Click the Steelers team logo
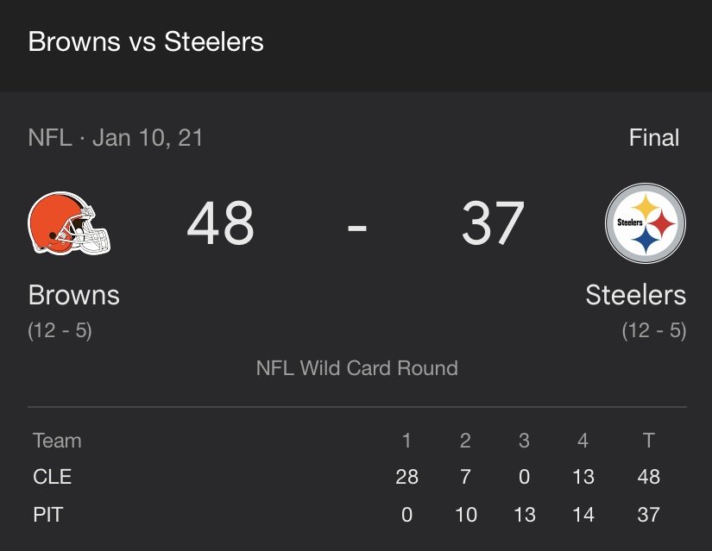The width and height of the screenshot is (712, 551). (646, 222)
